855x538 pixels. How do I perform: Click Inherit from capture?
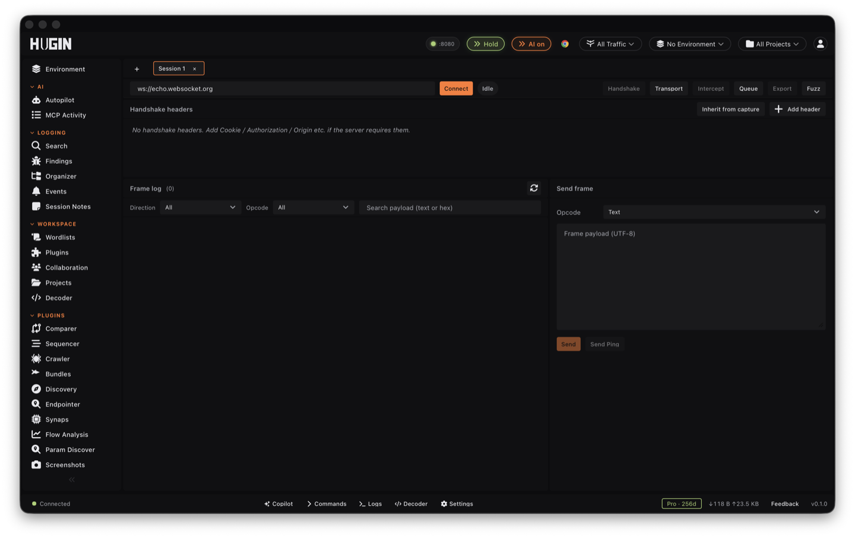(x=730, y=109)
